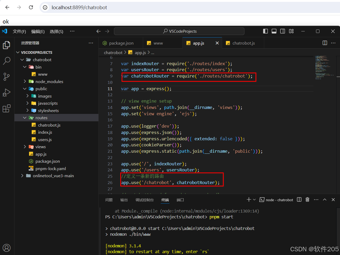Open Explorer panel more actions menu

pyautogui.click(x=91, y=43)
